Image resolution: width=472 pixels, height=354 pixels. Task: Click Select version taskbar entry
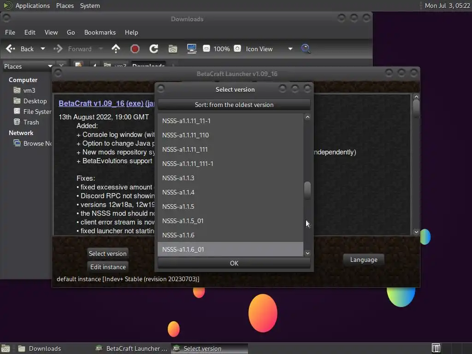tap(210, 348)
